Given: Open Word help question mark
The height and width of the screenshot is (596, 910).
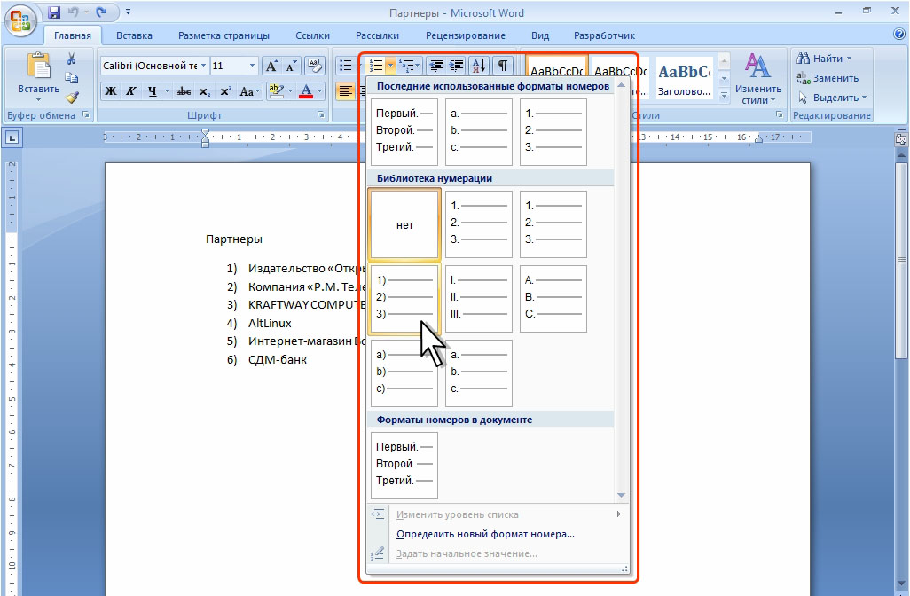Looking at the screenshot, I should click(x=899, y=35).
